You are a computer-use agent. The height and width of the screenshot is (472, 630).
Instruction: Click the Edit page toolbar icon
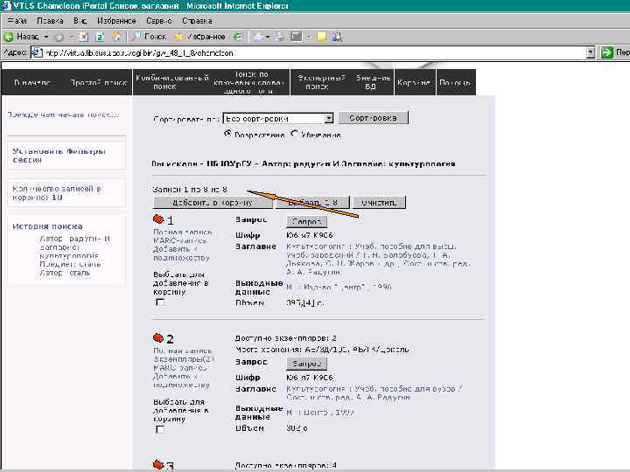297,37
